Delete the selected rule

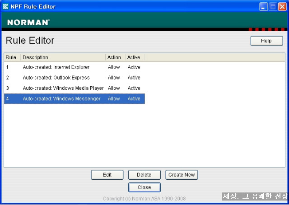click(x=144, y=175)
